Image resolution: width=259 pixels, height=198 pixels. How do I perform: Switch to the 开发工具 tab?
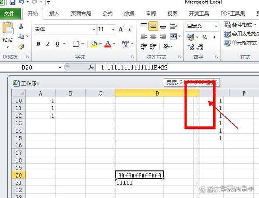[x=199, y=14]
